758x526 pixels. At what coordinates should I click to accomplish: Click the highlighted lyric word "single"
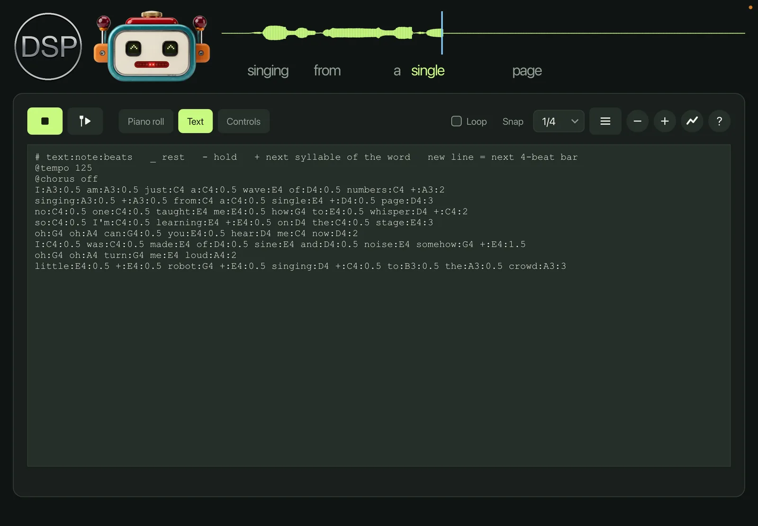pyautogui.click(x=428, y=70)
